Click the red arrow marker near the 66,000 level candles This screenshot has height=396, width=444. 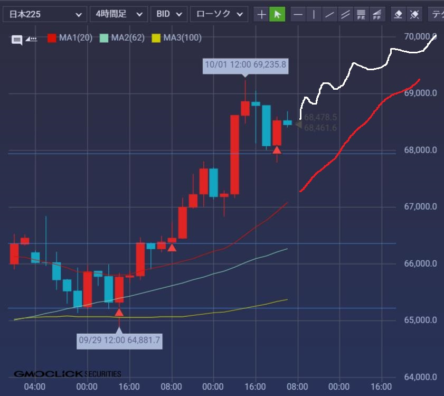tap(172, 248)
